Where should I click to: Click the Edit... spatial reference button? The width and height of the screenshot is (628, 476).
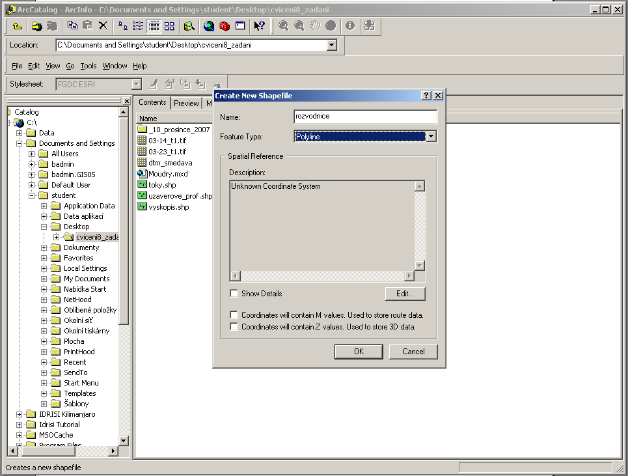[405, 294]
